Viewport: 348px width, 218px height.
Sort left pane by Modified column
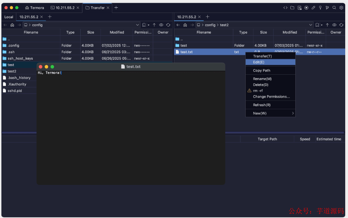pos(117,32)
